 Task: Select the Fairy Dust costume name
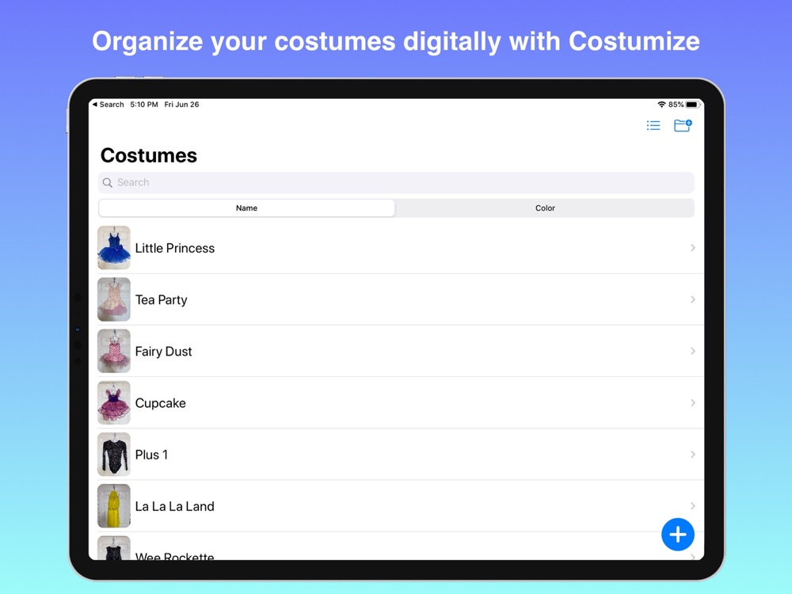[164, 352]
